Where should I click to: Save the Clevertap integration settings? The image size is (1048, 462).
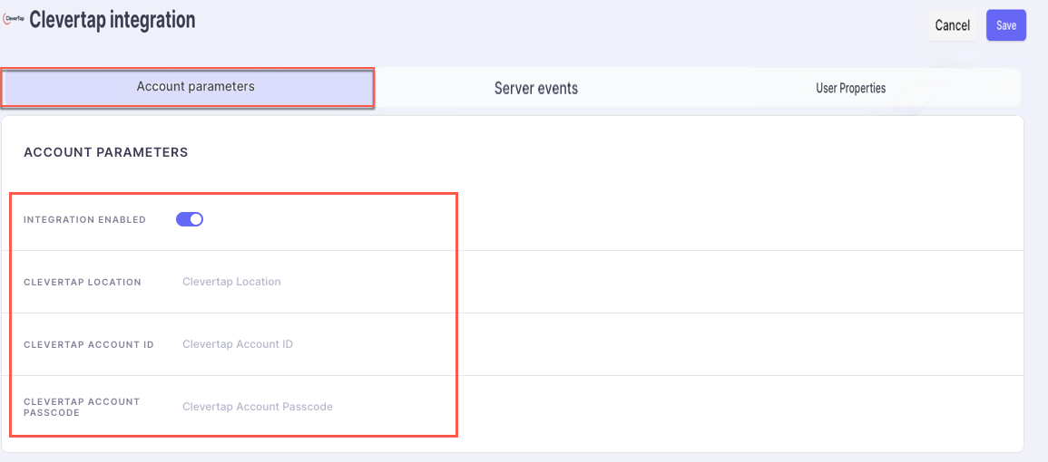(1006, 25)
